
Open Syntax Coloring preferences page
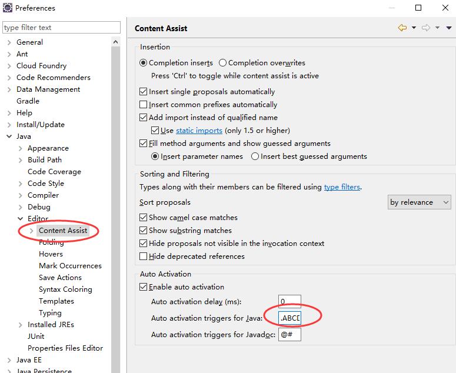(65, 289)
